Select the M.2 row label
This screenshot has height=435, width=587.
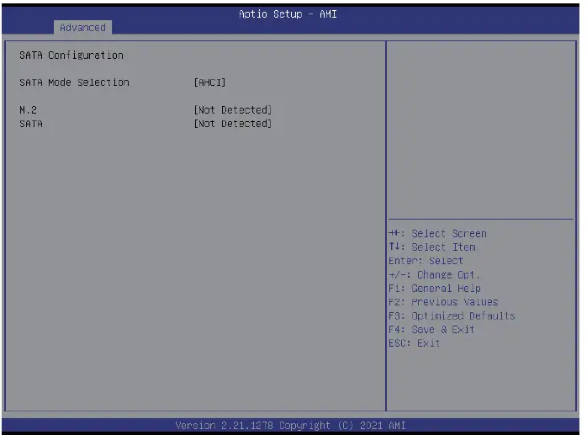click(x=28, y=110)
